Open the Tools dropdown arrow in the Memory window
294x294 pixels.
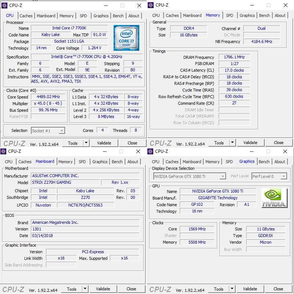(x=232, y=143)
